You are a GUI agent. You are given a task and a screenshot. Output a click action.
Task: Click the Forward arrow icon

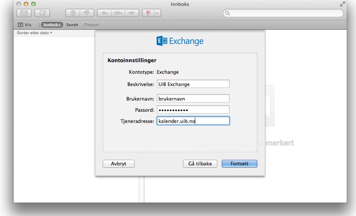coord(131,13)
